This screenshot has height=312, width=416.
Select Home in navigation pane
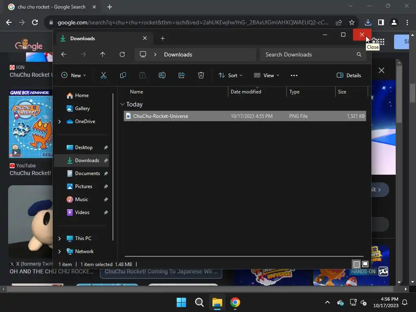click(81, 95)
